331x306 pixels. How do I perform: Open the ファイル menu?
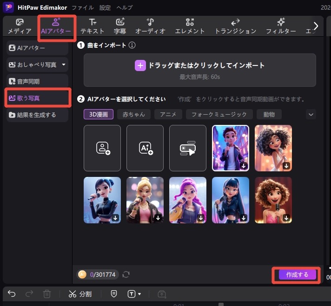83,7
